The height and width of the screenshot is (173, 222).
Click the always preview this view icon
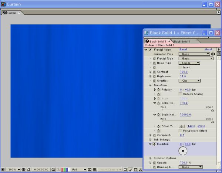coord(3,169)
